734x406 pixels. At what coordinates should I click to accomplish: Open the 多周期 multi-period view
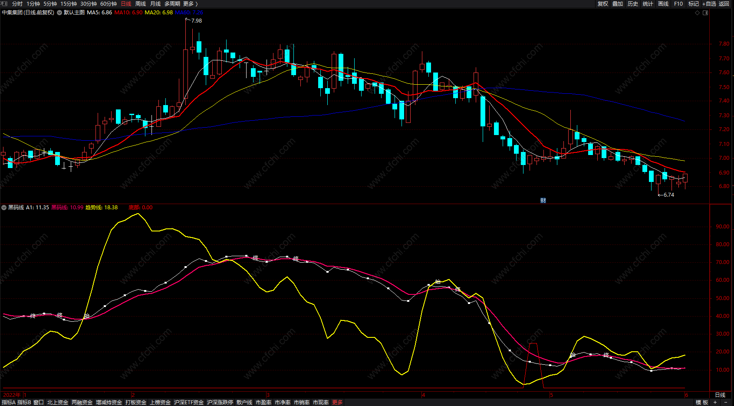172,3
